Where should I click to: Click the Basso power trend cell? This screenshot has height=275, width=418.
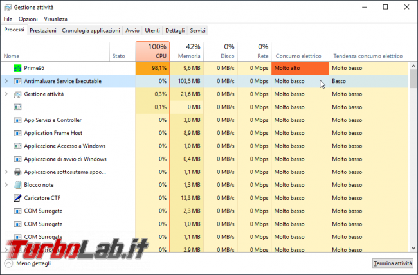click(x=368, y=81)
